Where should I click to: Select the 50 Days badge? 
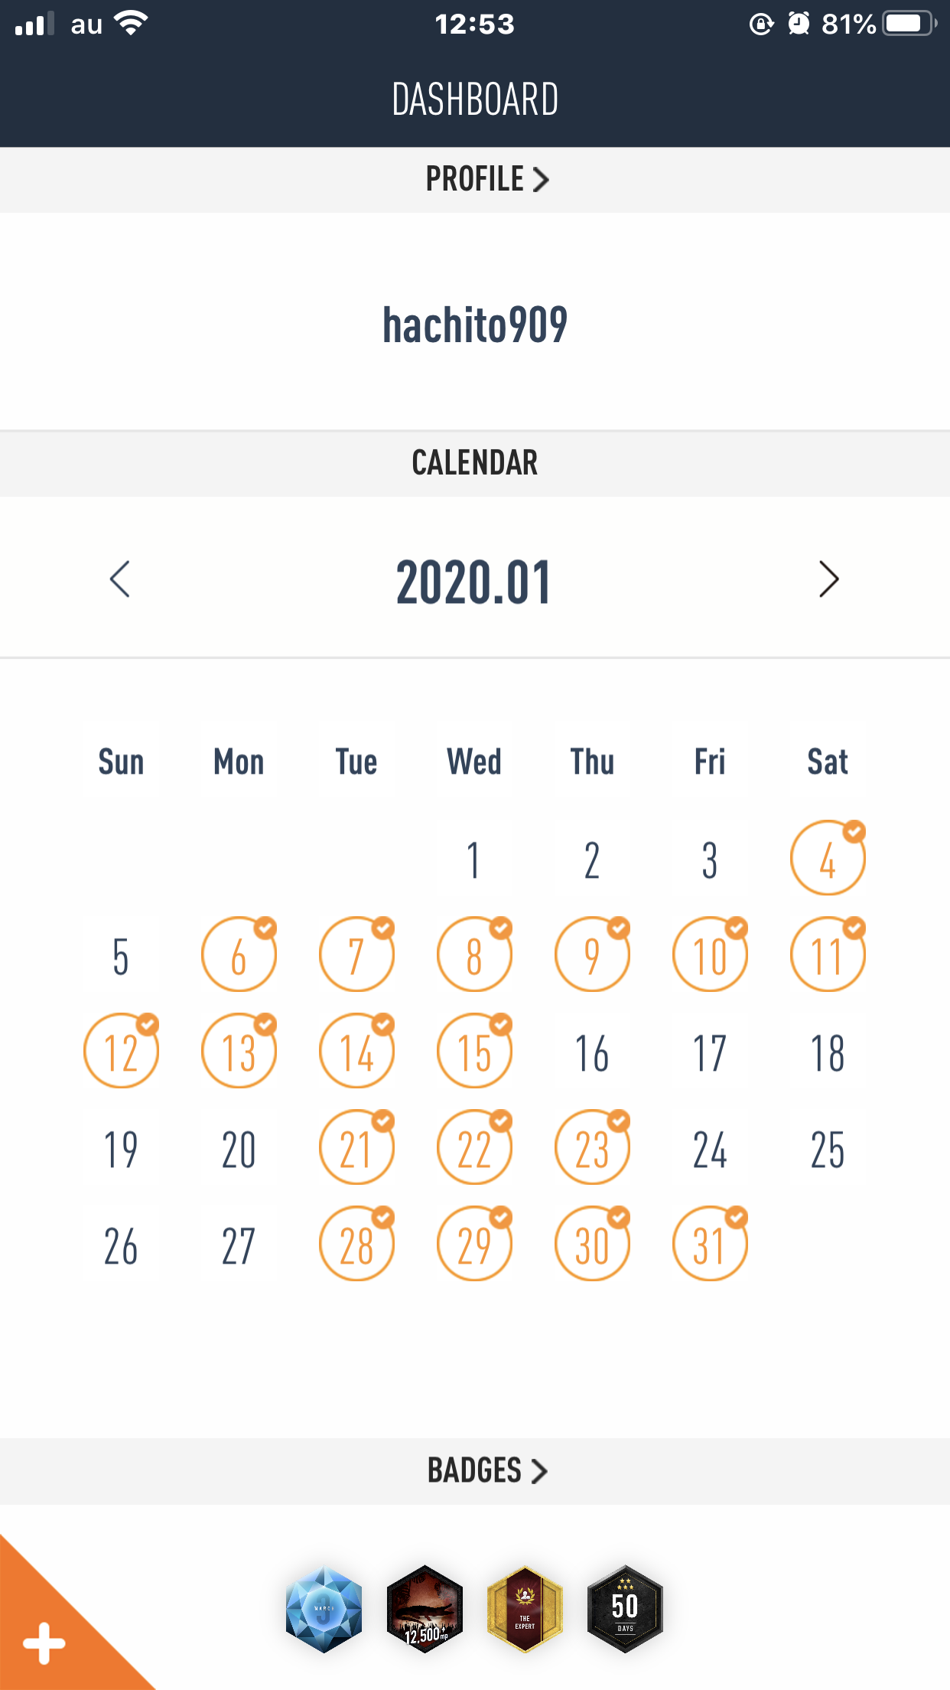[625, 1609]
